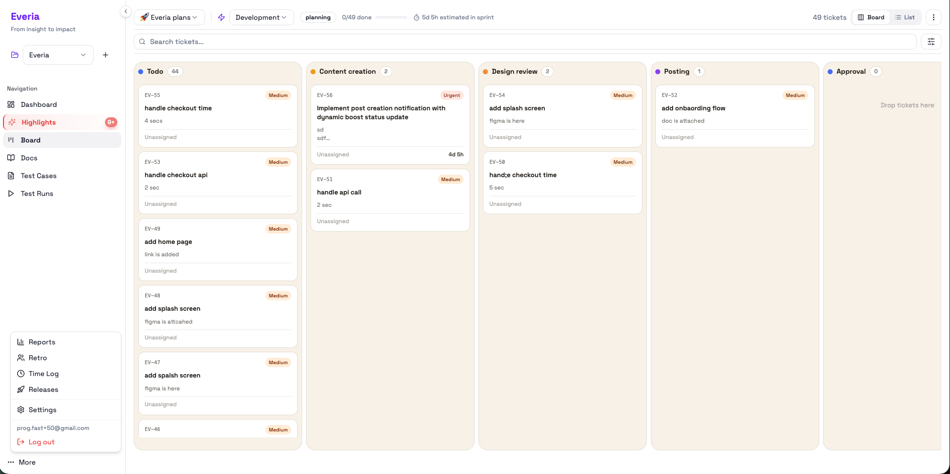Click the 9+ notification badge on Highlights
The width and height of the screenshot is (950, 474).
[x=111, y=122]
